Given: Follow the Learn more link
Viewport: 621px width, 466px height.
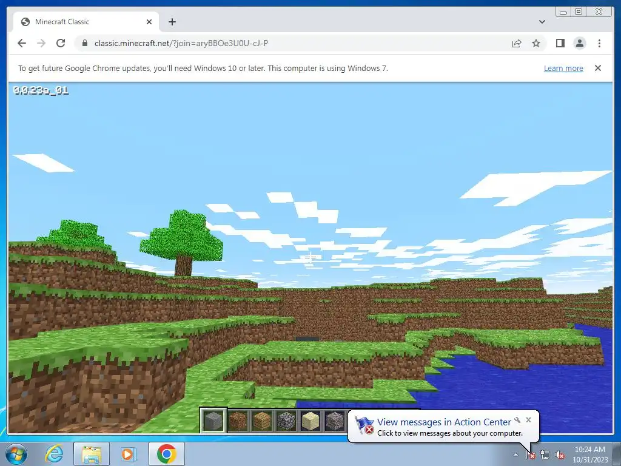Looking at the screenshot, I should [x=563, y=68].
